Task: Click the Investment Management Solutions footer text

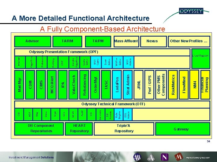Action: [x=31, y=157]
